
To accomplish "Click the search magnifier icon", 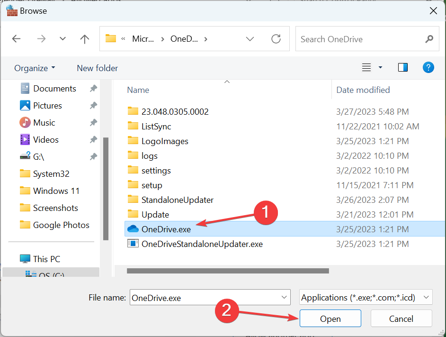I will tap(429, 39).
